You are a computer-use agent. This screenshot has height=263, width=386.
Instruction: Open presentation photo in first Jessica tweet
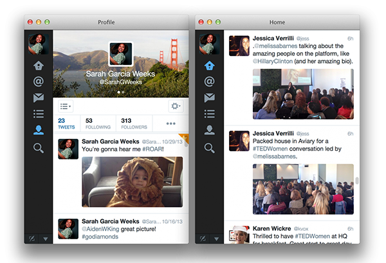(x=303, y=94)
